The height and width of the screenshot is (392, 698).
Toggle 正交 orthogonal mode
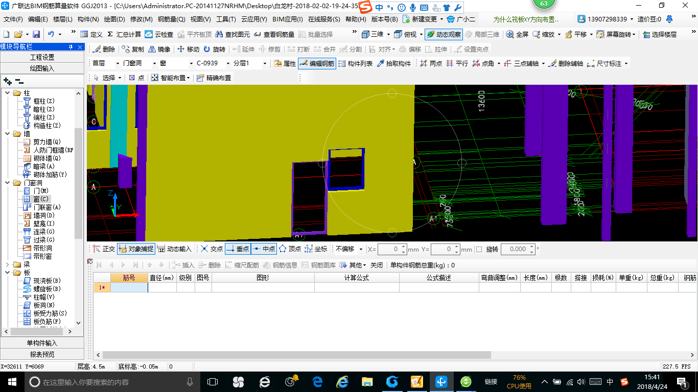point(104,249)
